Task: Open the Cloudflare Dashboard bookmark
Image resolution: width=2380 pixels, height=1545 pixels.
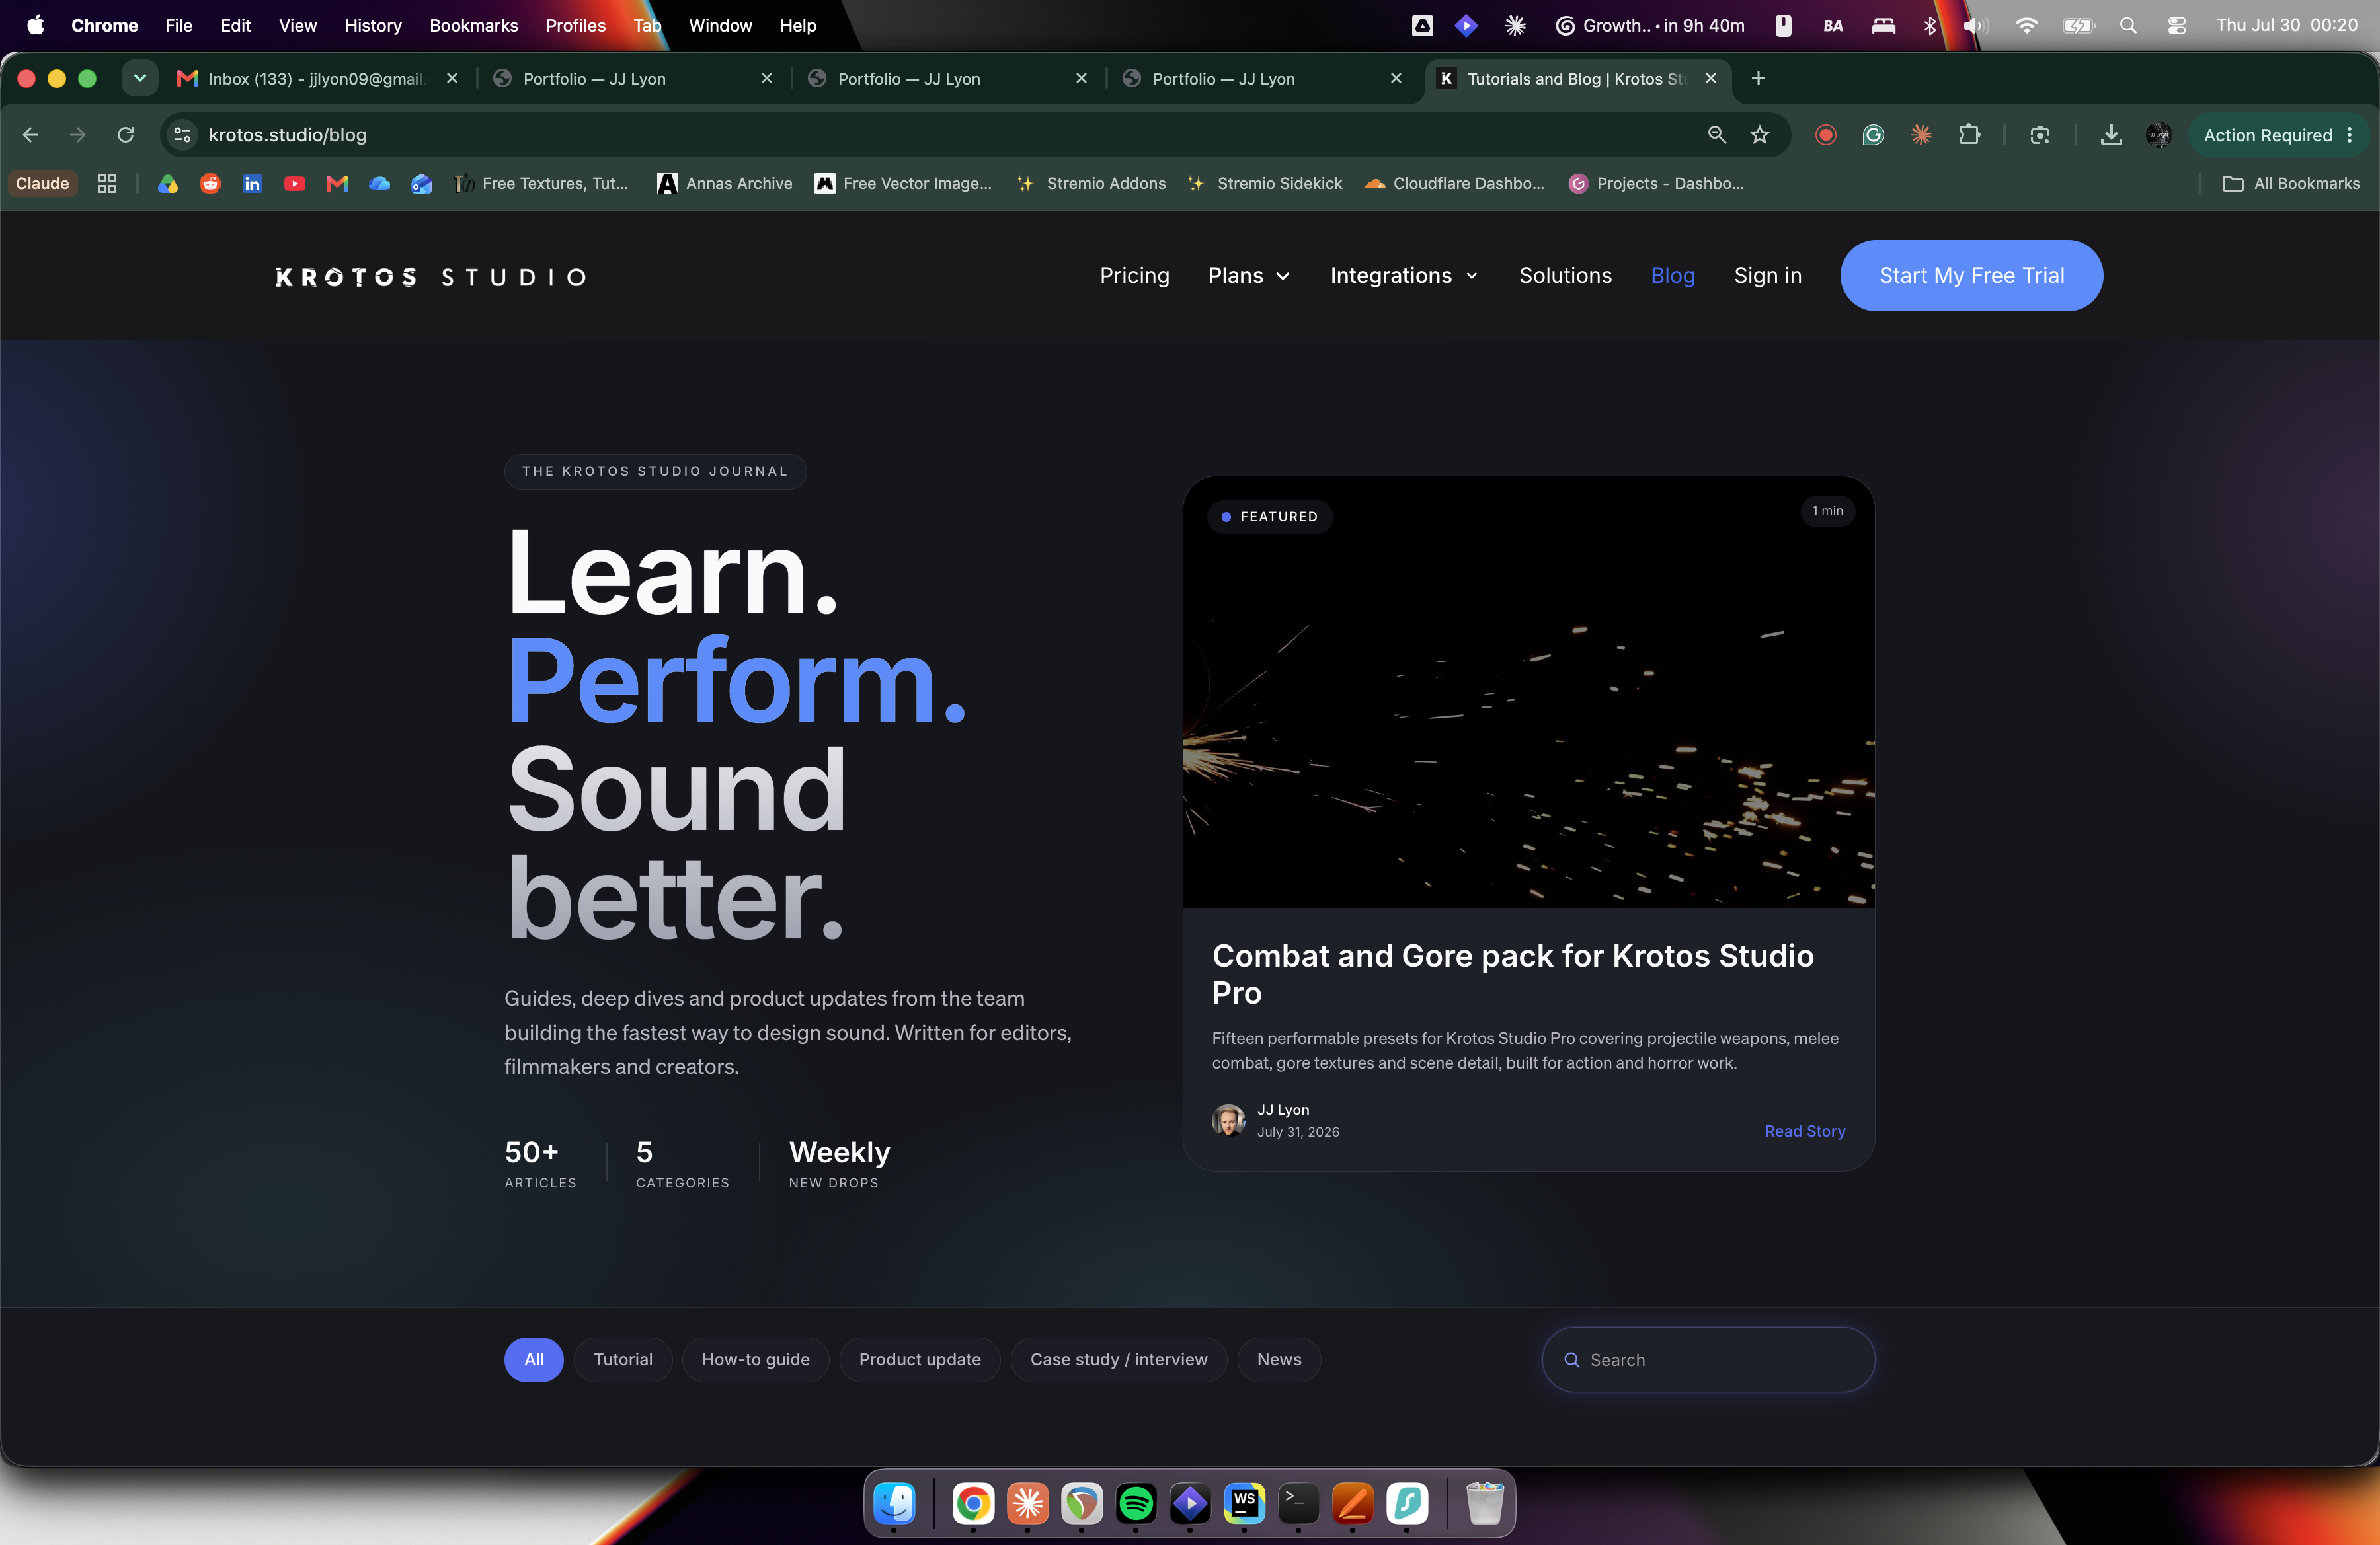Action: (1455, 184)
